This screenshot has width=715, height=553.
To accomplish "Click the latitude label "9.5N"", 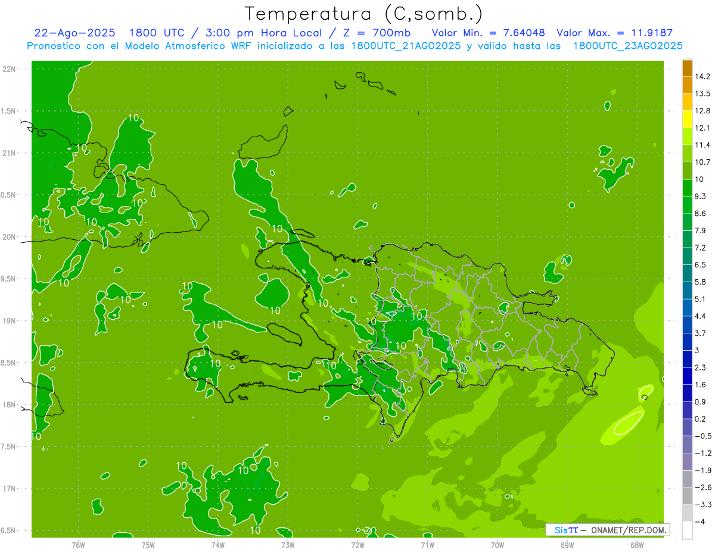I will tap(8, 279).
